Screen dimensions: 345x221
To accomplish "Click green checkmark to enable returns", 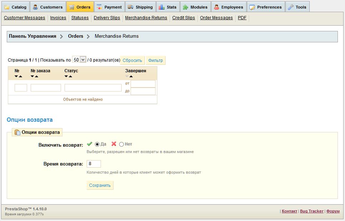I will click(x=90, y=144).
